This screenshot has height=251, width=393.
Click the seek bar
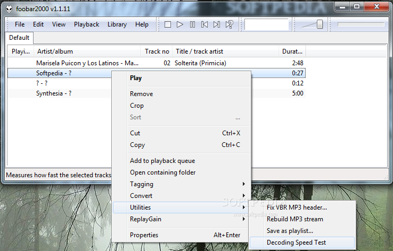361,24
